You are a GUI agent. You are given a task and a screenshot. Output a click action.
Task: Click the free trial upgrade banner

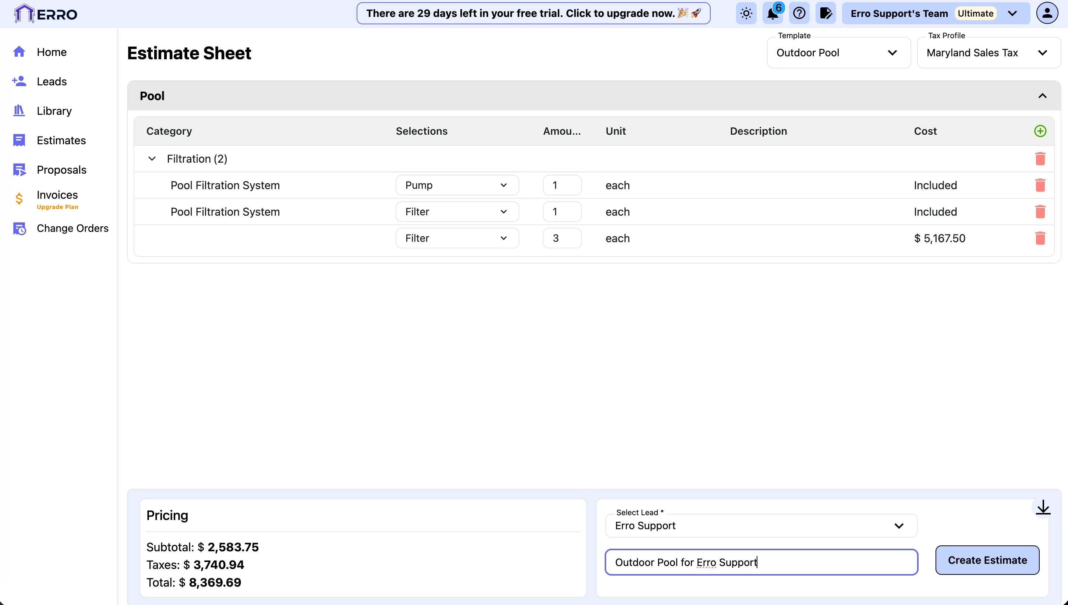pos(533,13)
